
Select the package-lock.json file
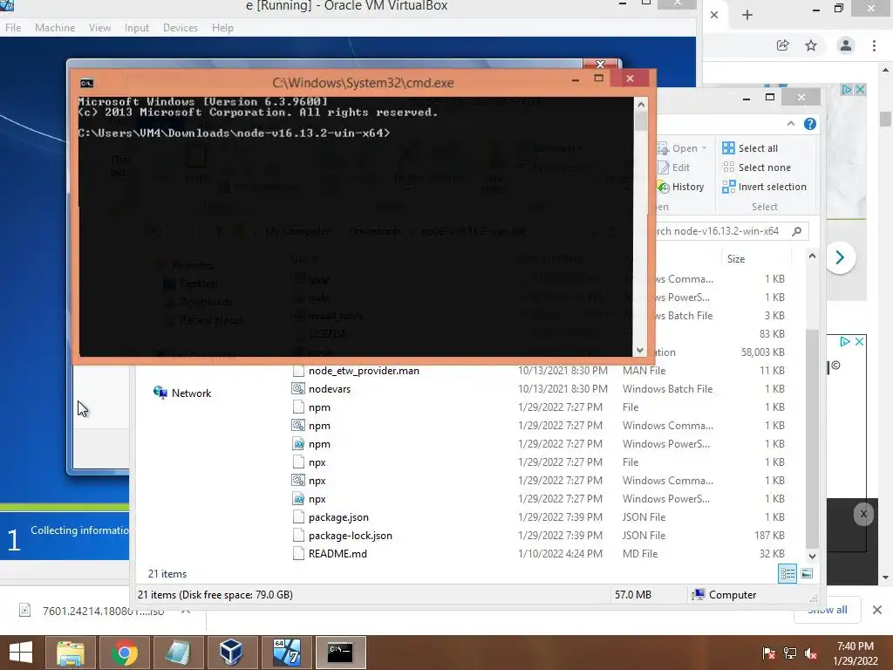[351, 536]
